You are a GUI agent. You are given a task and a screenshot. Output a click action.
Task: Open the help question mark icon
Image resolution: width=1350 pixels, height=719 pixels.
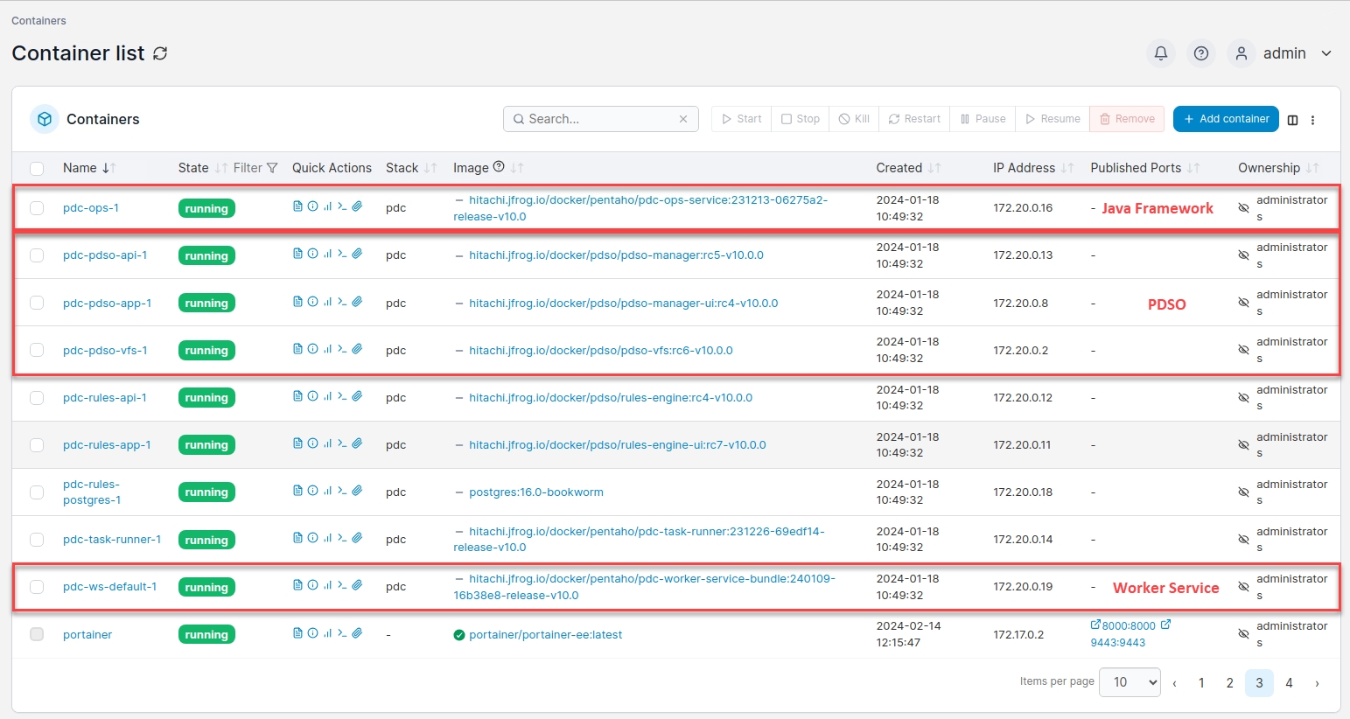(1201, 53)
